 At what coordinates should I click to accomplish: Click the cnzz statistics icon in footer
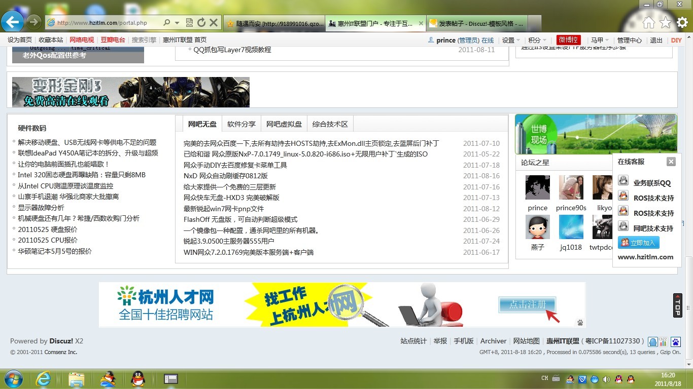(x=663, y=341)
